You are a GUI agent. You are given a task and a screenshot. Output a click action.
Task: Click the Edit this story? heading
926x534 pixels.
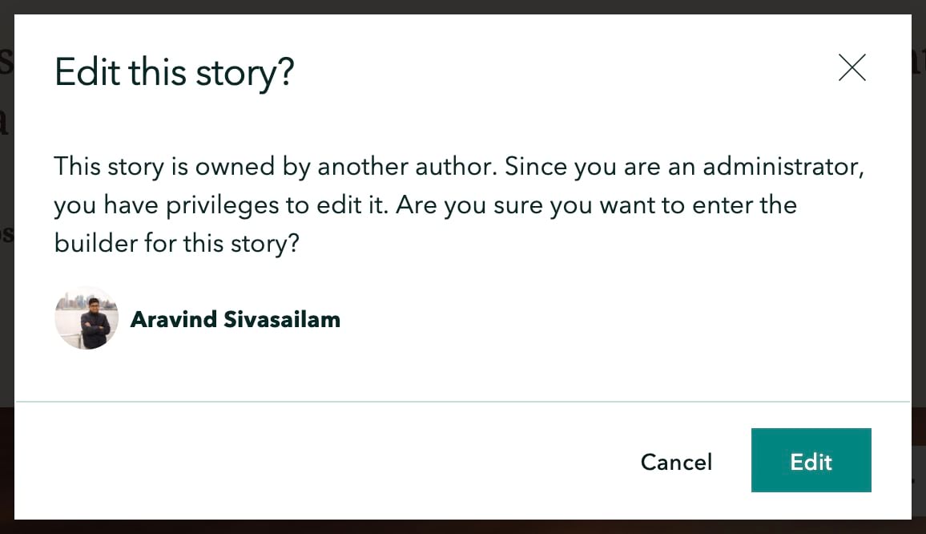coord(175,72)
